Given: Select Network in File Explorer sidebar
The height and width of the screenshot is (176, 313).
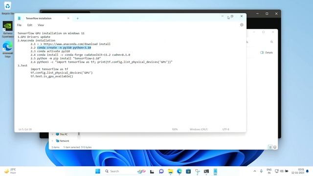Looking at the screenshot, I should [x=64, y=141].
